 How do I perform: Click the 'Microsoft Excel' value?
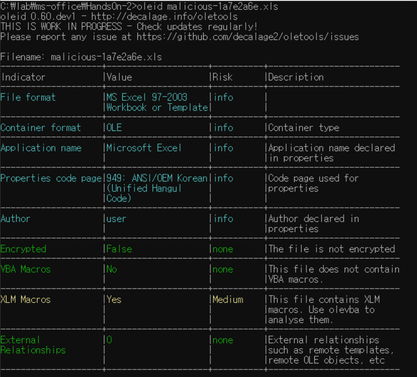(144, 148)
